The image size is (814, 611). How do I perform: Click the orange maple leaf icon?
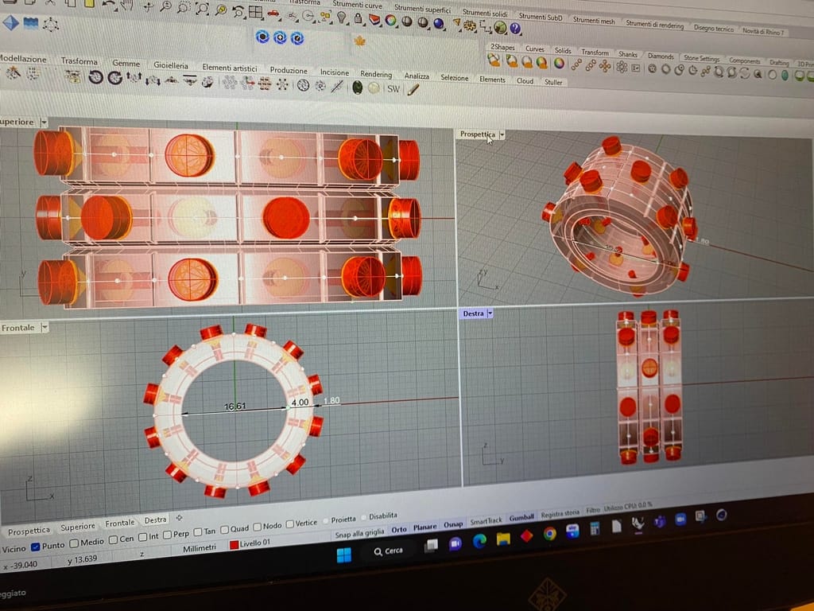(x=359, y=41)
